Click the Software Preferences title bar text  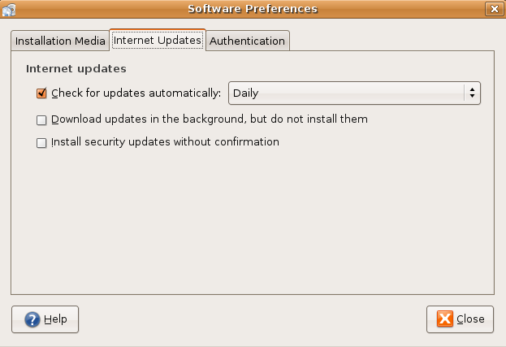(253, 9)
